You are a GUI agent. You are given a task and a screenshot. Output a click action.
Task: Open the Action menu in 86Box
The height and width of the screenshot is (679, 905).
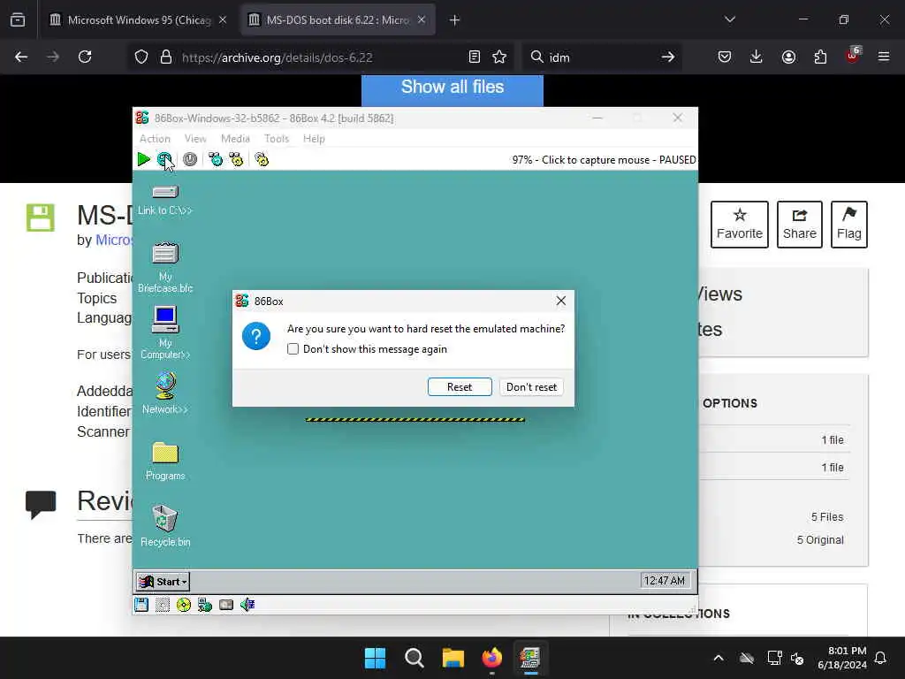pyautogui.click(x=155, y=139)
